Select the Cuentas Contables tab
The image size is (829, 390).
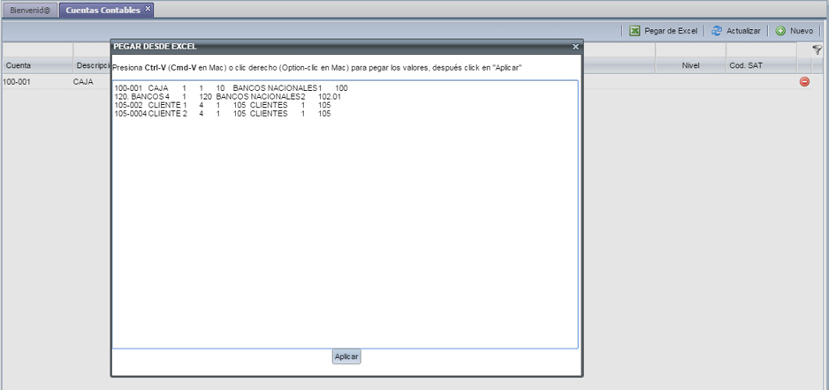(x=103, y=10)
